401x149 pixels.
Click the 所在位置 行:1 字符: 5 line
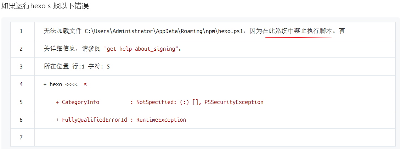77,67
